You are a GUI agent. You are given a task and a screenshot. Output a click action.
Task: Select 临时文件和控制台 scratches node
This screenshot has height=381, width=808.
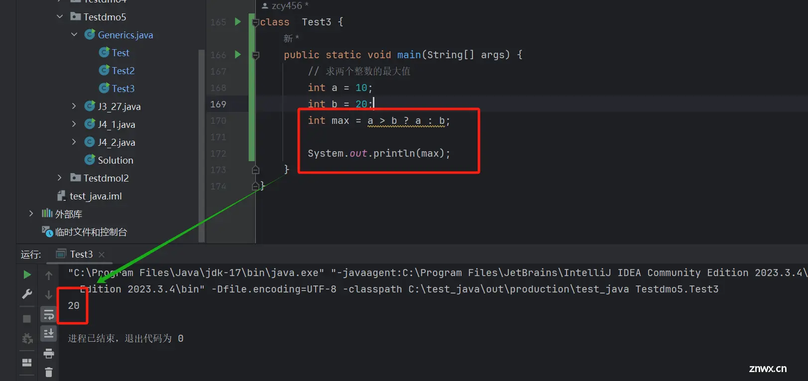point(91,232)
